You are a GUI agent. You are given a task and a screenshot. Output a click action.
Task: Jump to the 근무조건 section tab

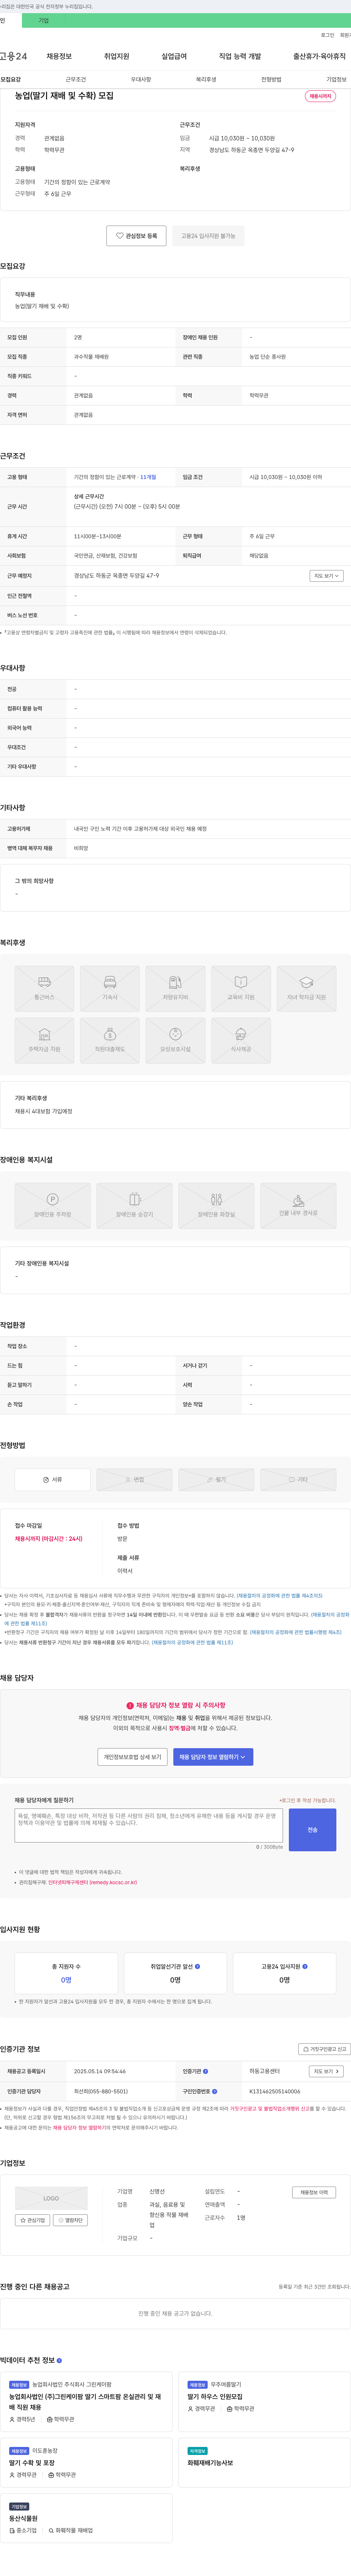pyautogui.click(x=76, y=79)
